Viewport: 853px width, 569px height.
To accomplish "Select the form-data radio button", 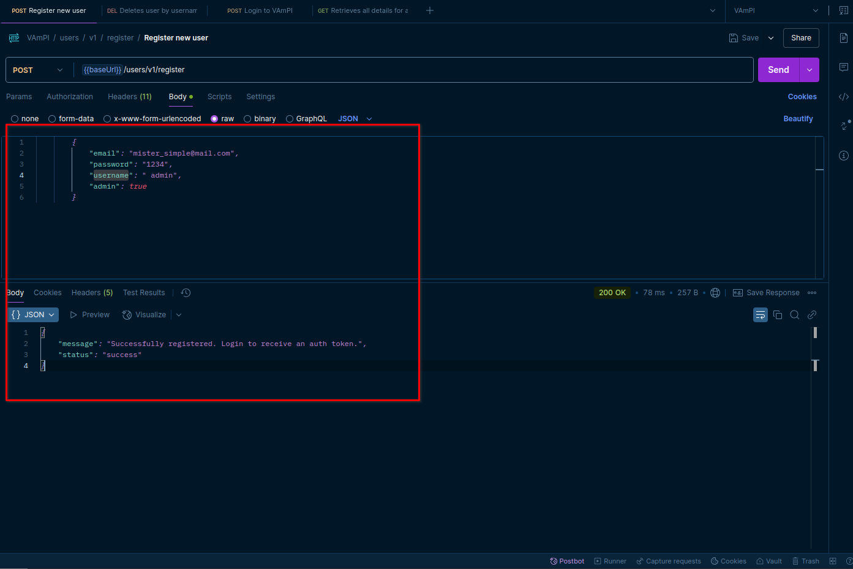I will click(53, 119).
